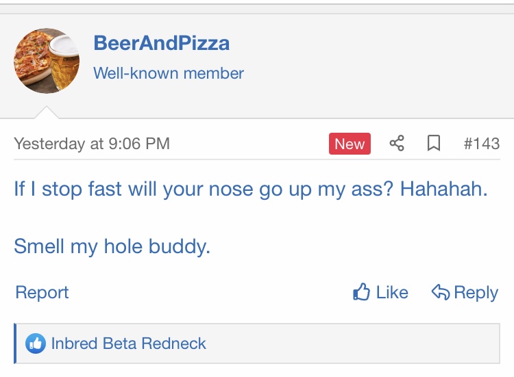The image size is (514, 377).
Task: Click the blue like reaction icon
Action: 35,343
